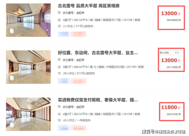The width and height of the screenshot is (189, 136).
Task: Open the first listing's living room thumbnail
Action: [28, 20]
